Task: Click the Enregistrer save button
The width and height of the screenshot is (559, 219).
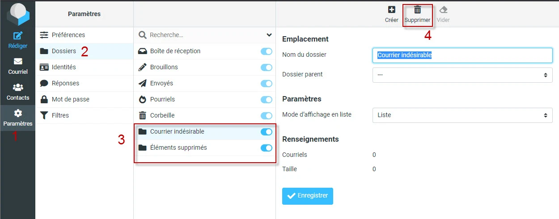Action: point(308,196)
